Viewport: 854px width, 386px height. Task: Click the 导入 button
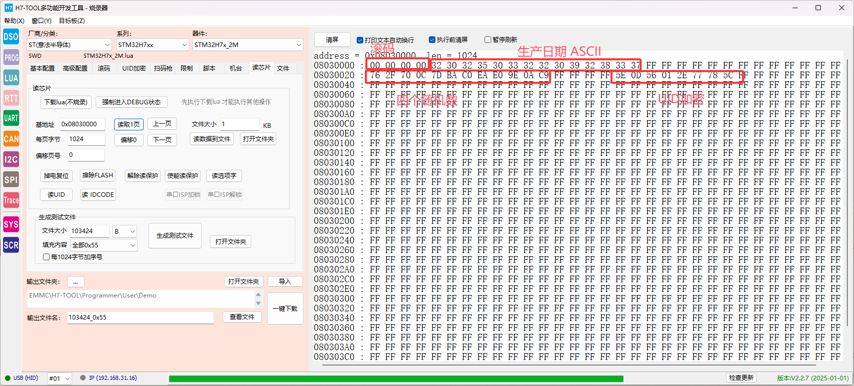pos(285,282)
